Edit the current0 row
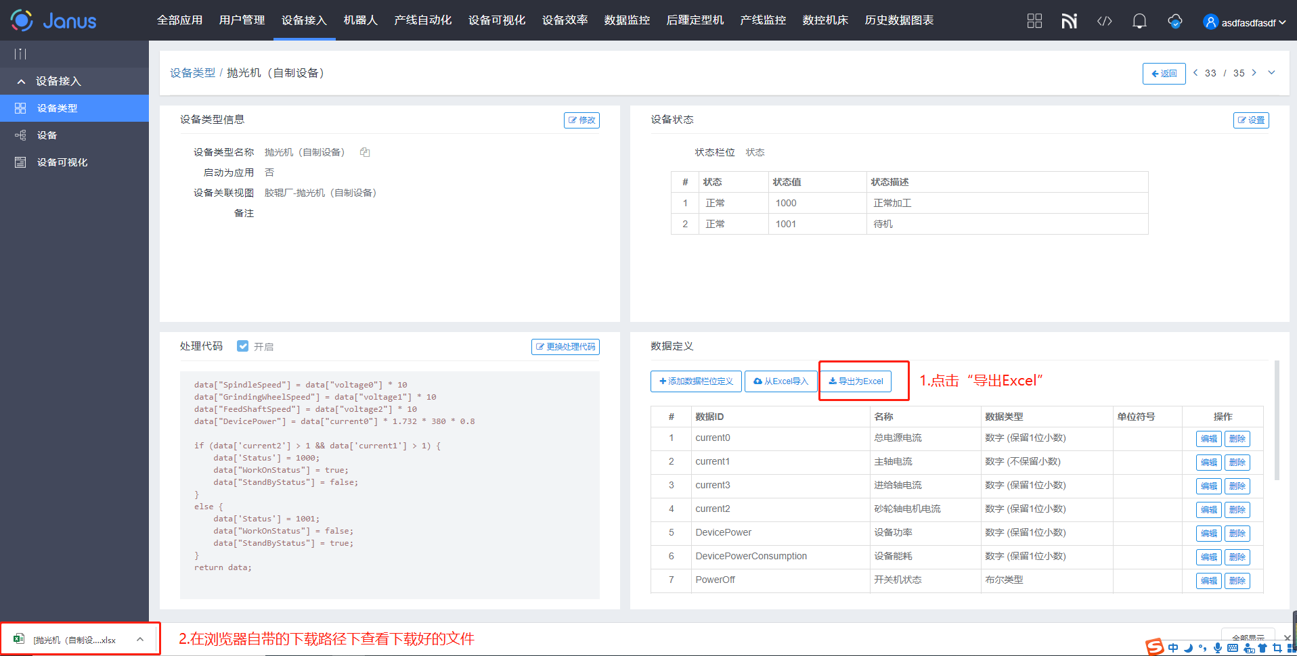 click(1208, 438)
